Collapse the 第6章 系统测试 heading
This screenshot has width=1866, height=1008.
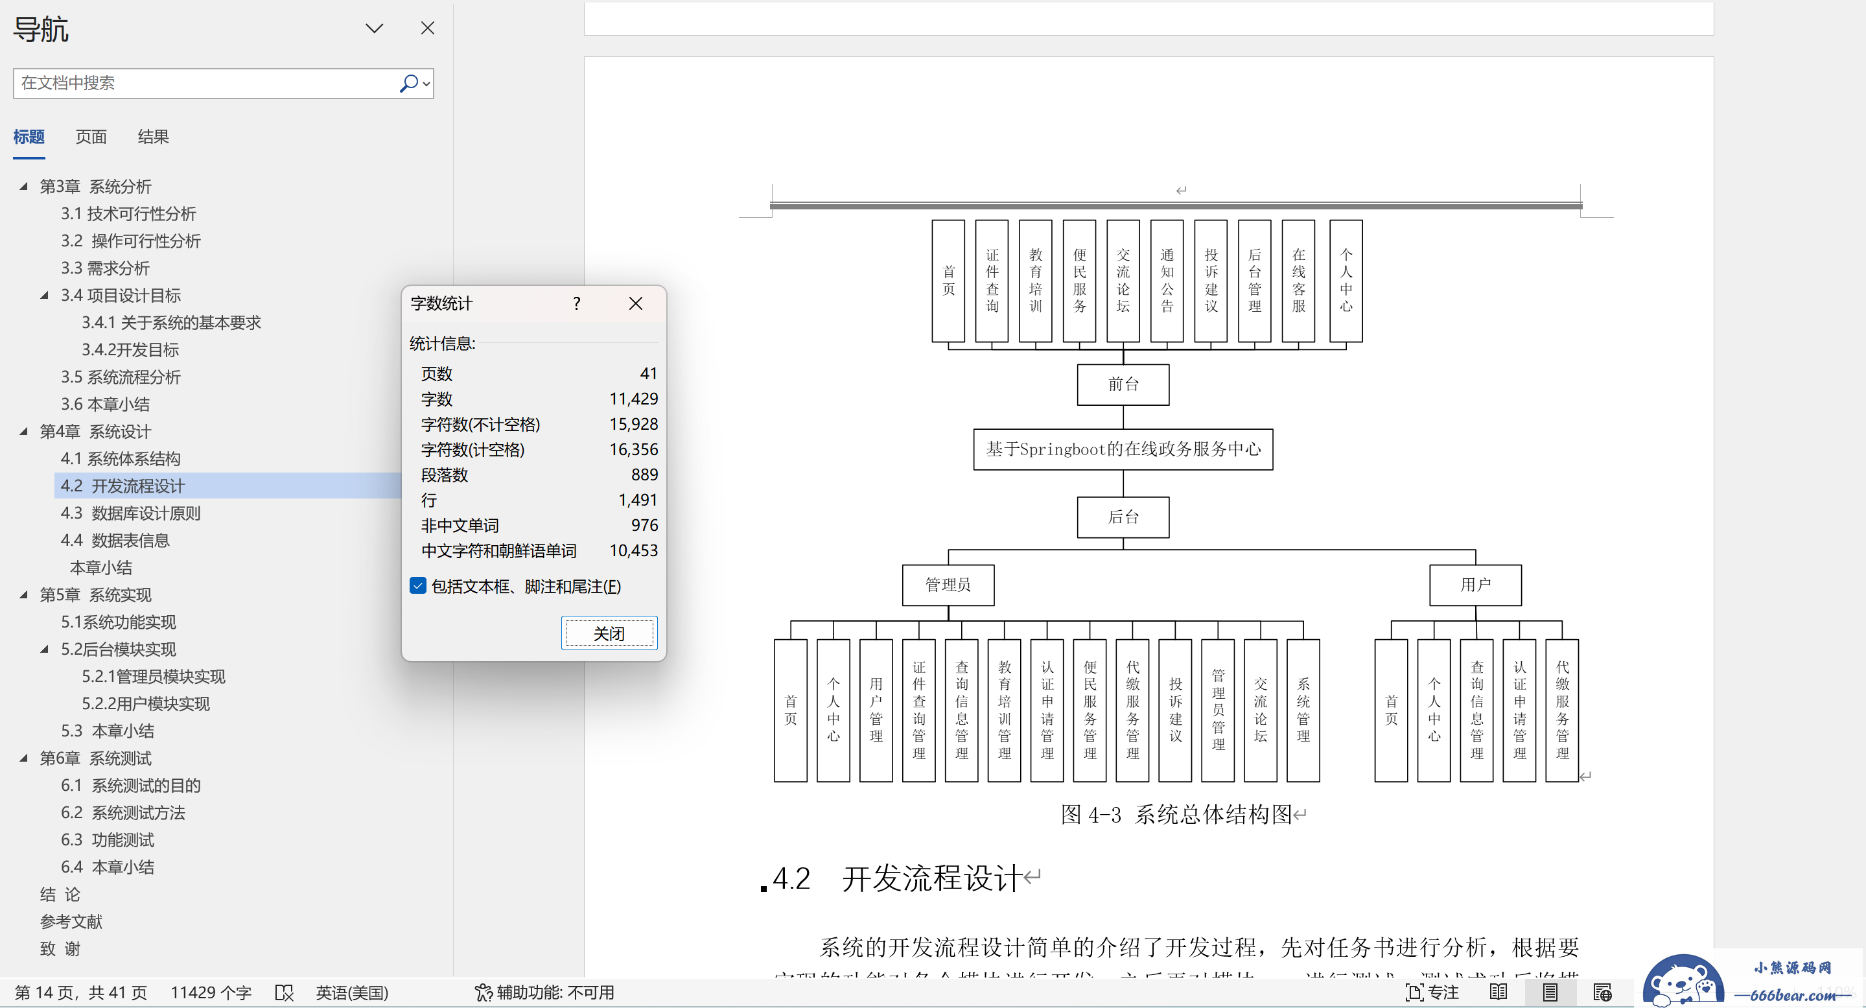(x=23, y=758)
